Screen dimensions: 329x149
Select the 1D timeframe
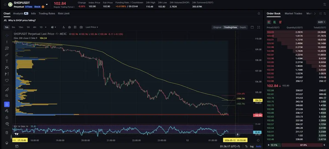click(x=41, y=27)
